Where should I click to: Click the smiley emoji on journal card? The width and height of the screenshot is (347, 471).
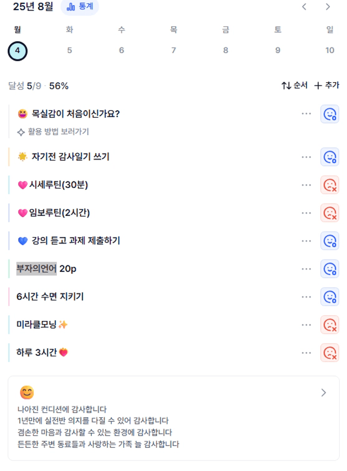pos(27,392)
